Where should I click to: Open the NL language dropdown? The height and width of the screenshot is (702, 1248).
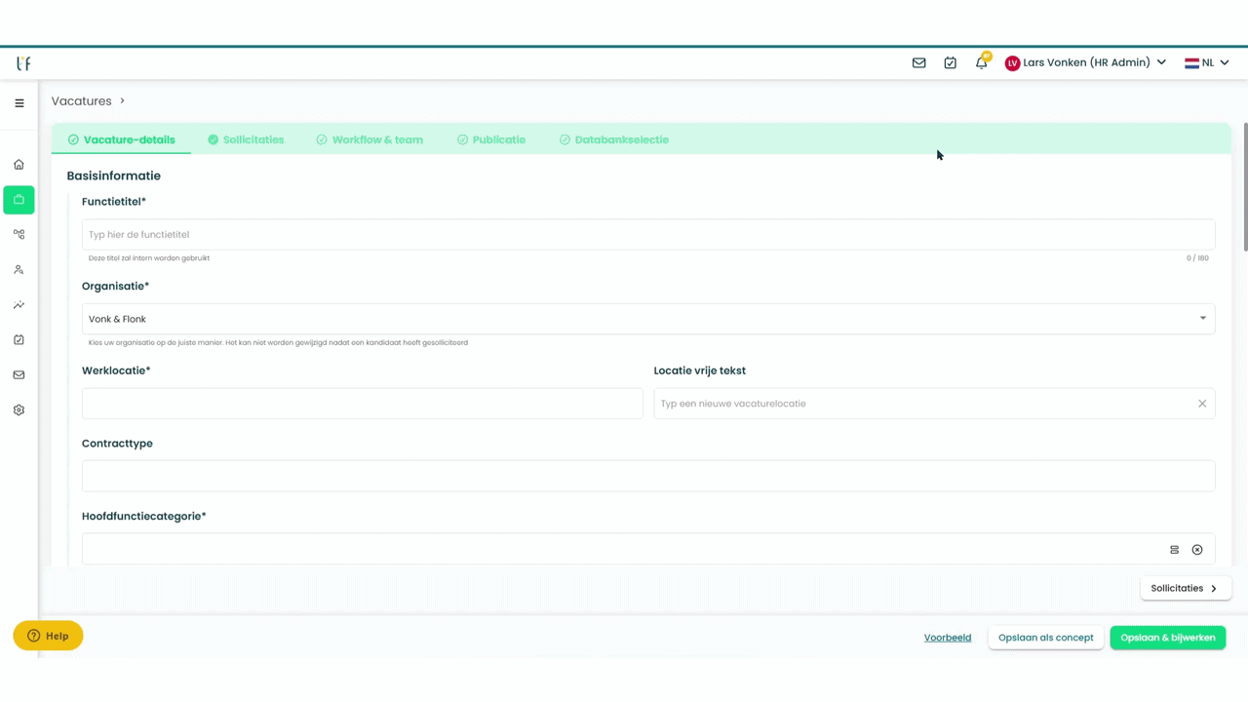pos(1207,62)
